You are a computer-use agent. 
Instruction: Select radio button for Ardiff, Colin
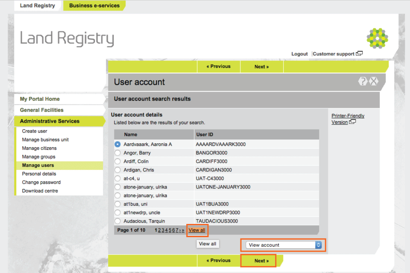[118, 161]
